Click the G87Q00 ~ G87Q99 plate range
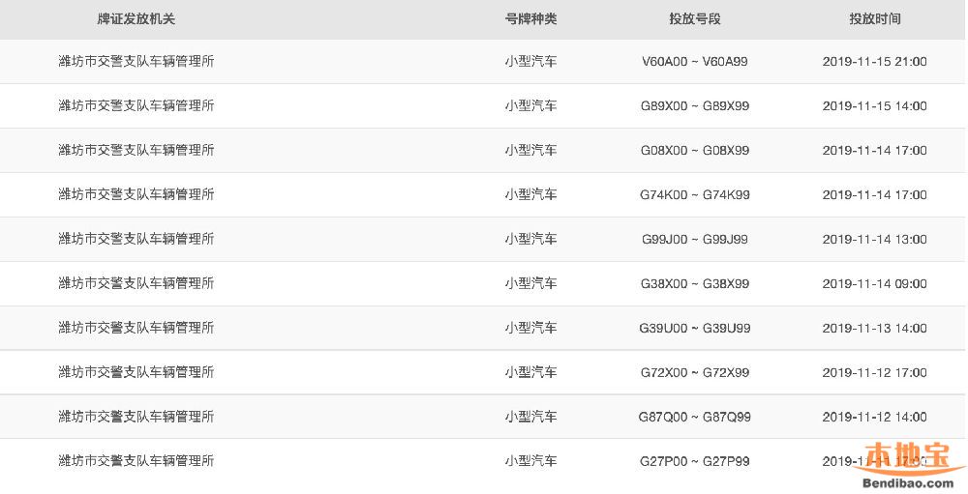 (x=695, y=418)
